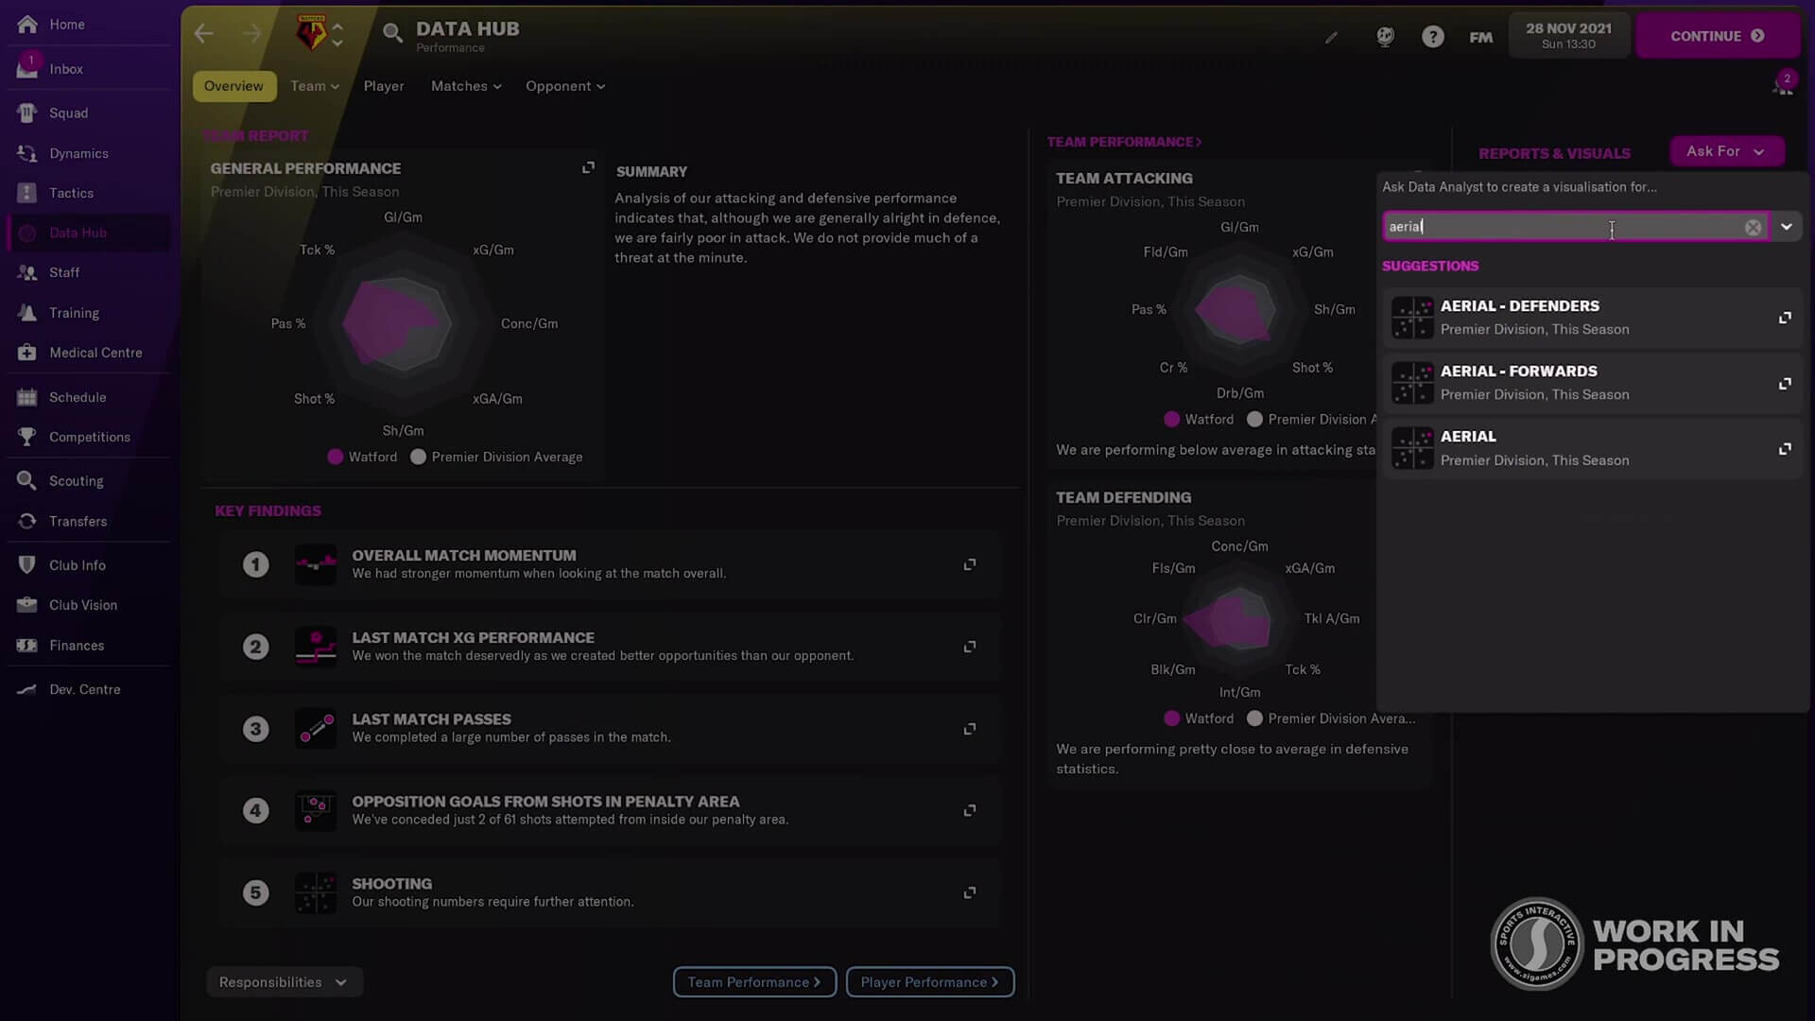1815x1021 pixels.
Task: Open the Shooting key finding expand icon
Action: (x=969, y=892)
